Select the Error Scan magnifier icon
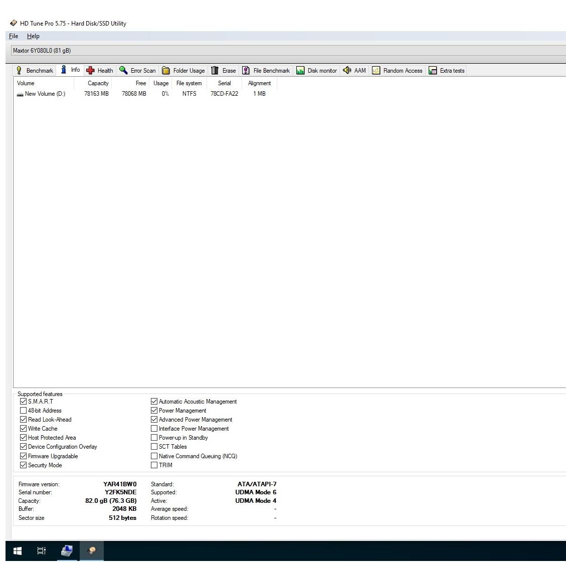Image resolution: width=566 pixels, height=566 pixels. click(123, 70)
